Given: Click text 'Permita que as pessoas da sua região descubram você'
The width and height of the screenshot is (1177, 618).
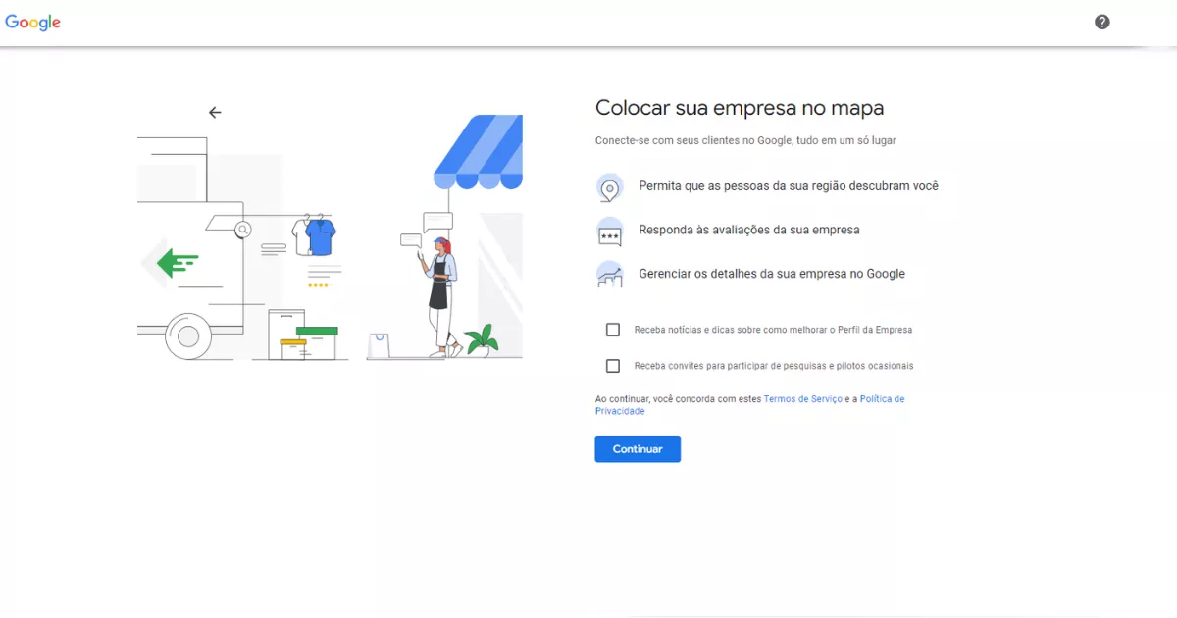Looking at the screenshot, I should coord(789,185).
